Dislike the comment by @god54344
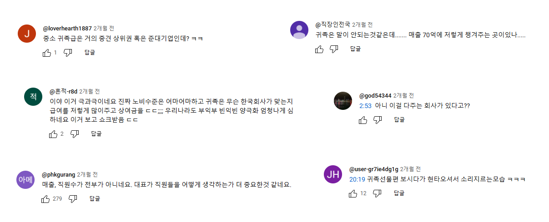 point(378,120)
